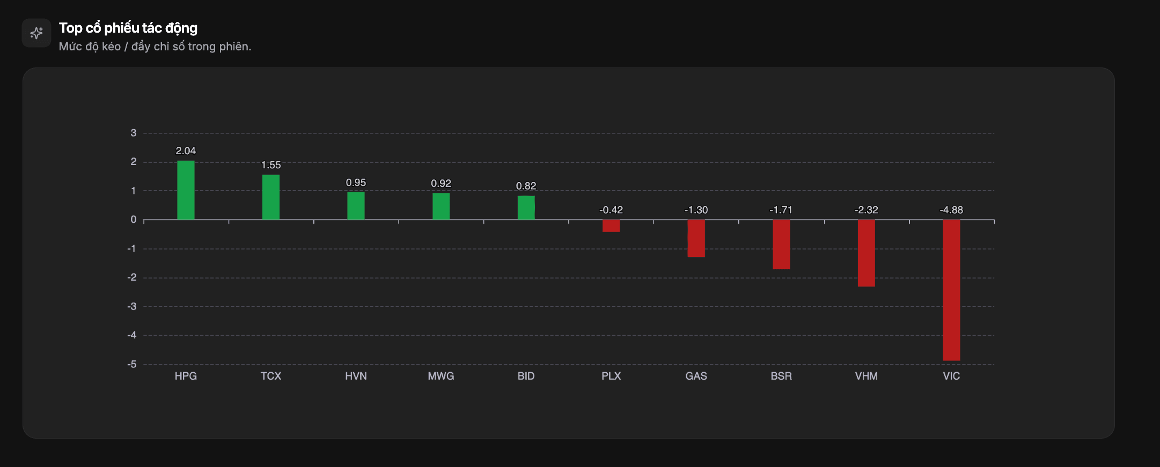Image resolution: width=1160 pixels, height=467 pixels.
Task: Click the VIC ticker axis label
Action: pyautogui.click(x=951, y=376)
